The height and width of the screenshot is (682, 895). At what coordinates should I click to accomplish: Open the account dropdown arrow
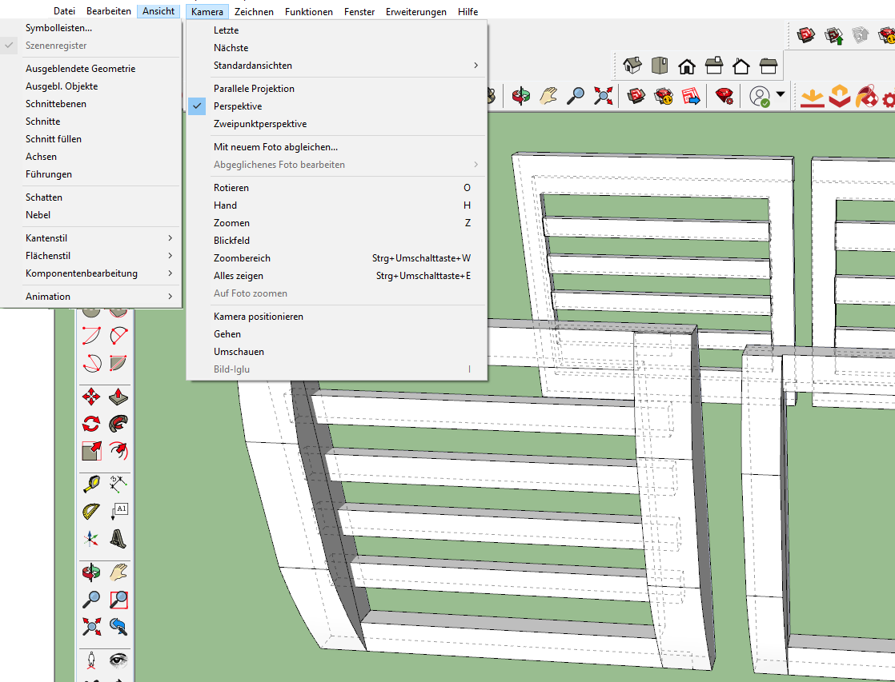[780, 98]
